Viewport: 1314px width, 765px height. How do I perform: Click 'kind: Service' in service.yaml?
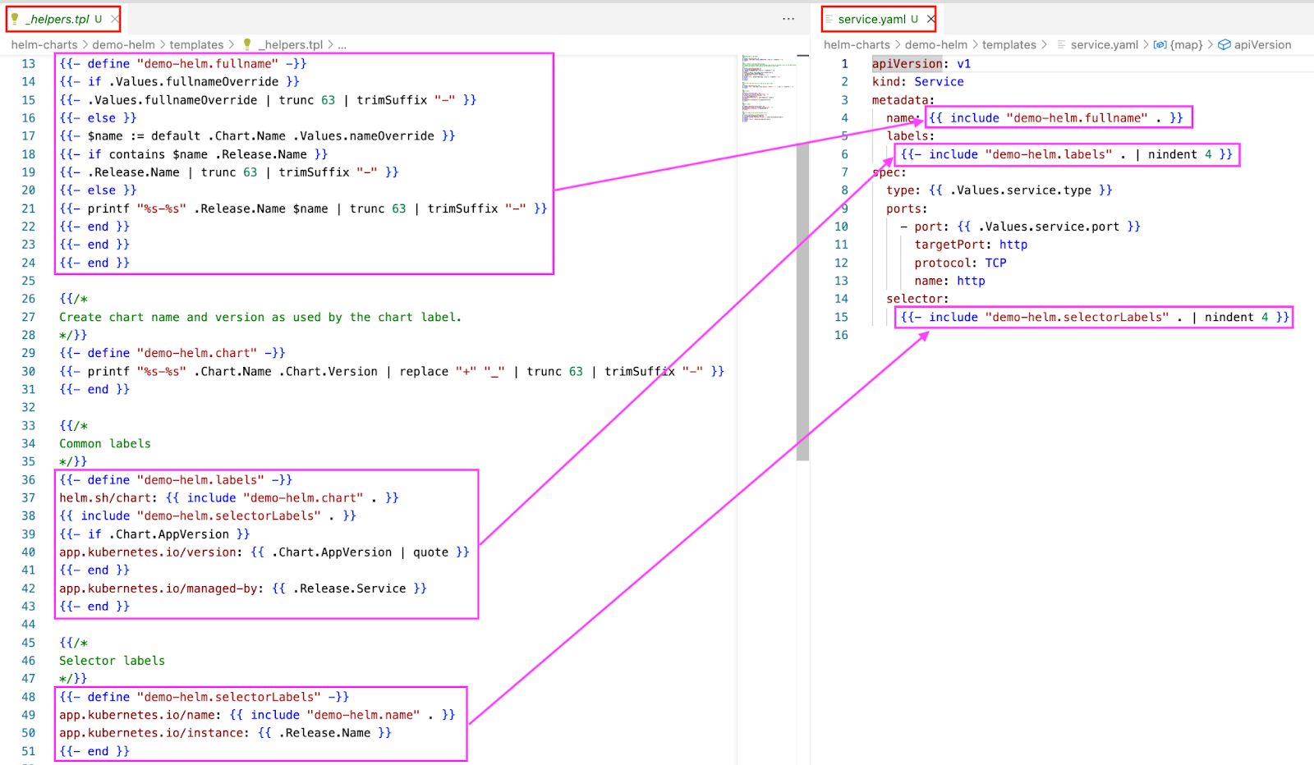(x=918, y=82)
